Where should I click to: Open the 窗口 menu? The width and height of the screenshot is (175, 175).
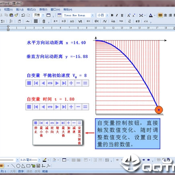tap(55, 9)
